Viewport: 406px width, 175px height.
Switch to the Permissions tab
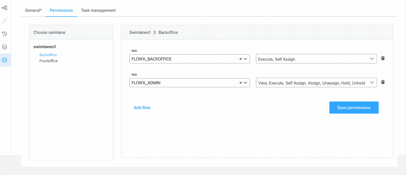tap(61, 10)
